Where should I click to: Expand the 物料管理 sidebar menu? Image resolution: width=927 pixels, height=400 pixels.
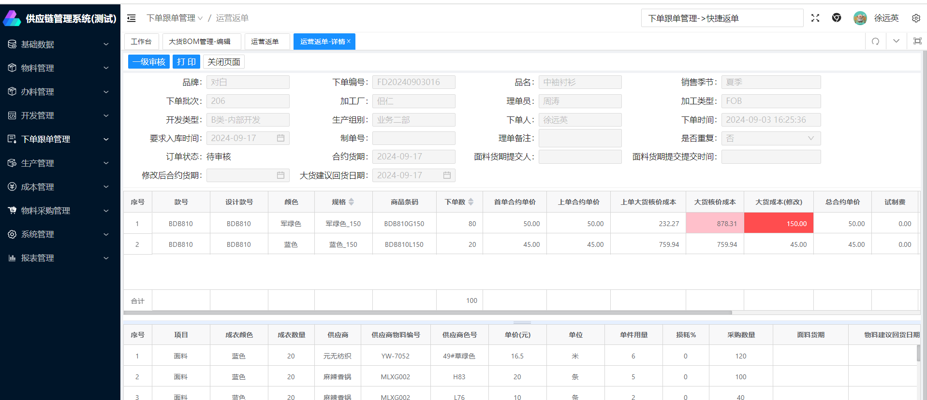tap(60, 68)
